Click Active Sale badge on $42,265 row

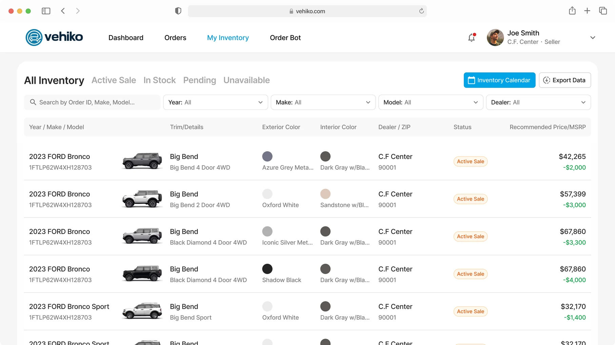(x=471, y=161)
